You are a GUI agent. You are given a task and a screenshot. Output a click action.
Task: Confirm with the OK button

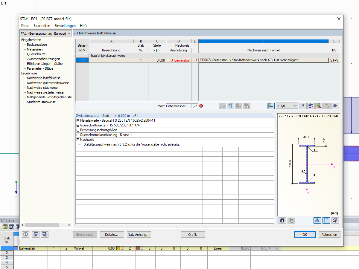click(x=305, y=235)
